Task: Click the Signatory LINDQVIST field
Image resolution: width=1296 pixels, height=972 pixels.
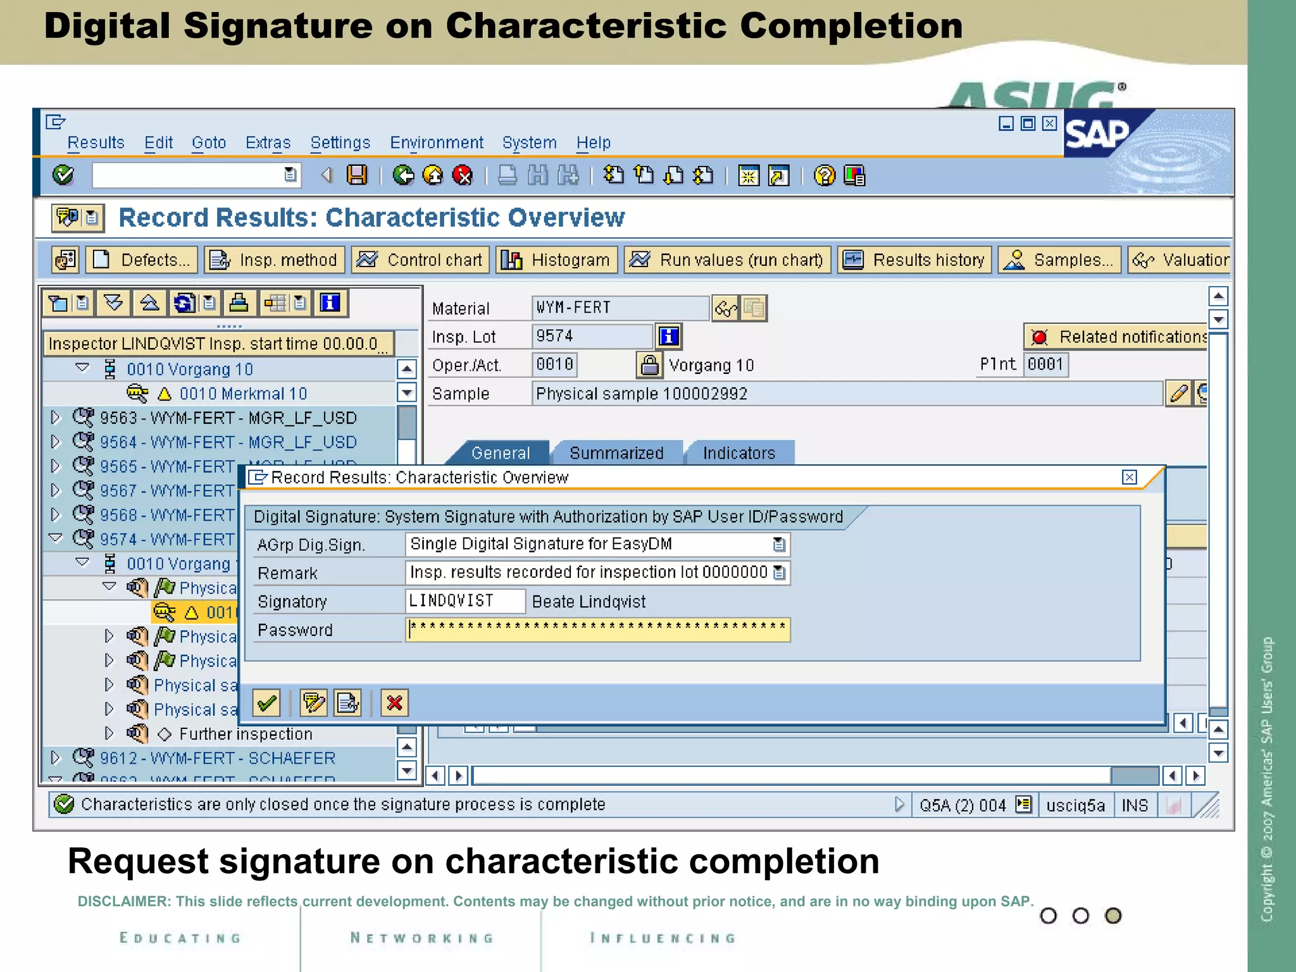Action: pos(465,601)
